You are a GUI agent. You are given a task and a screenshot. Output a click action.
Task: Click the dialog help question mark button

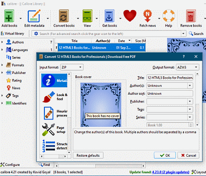184,57
